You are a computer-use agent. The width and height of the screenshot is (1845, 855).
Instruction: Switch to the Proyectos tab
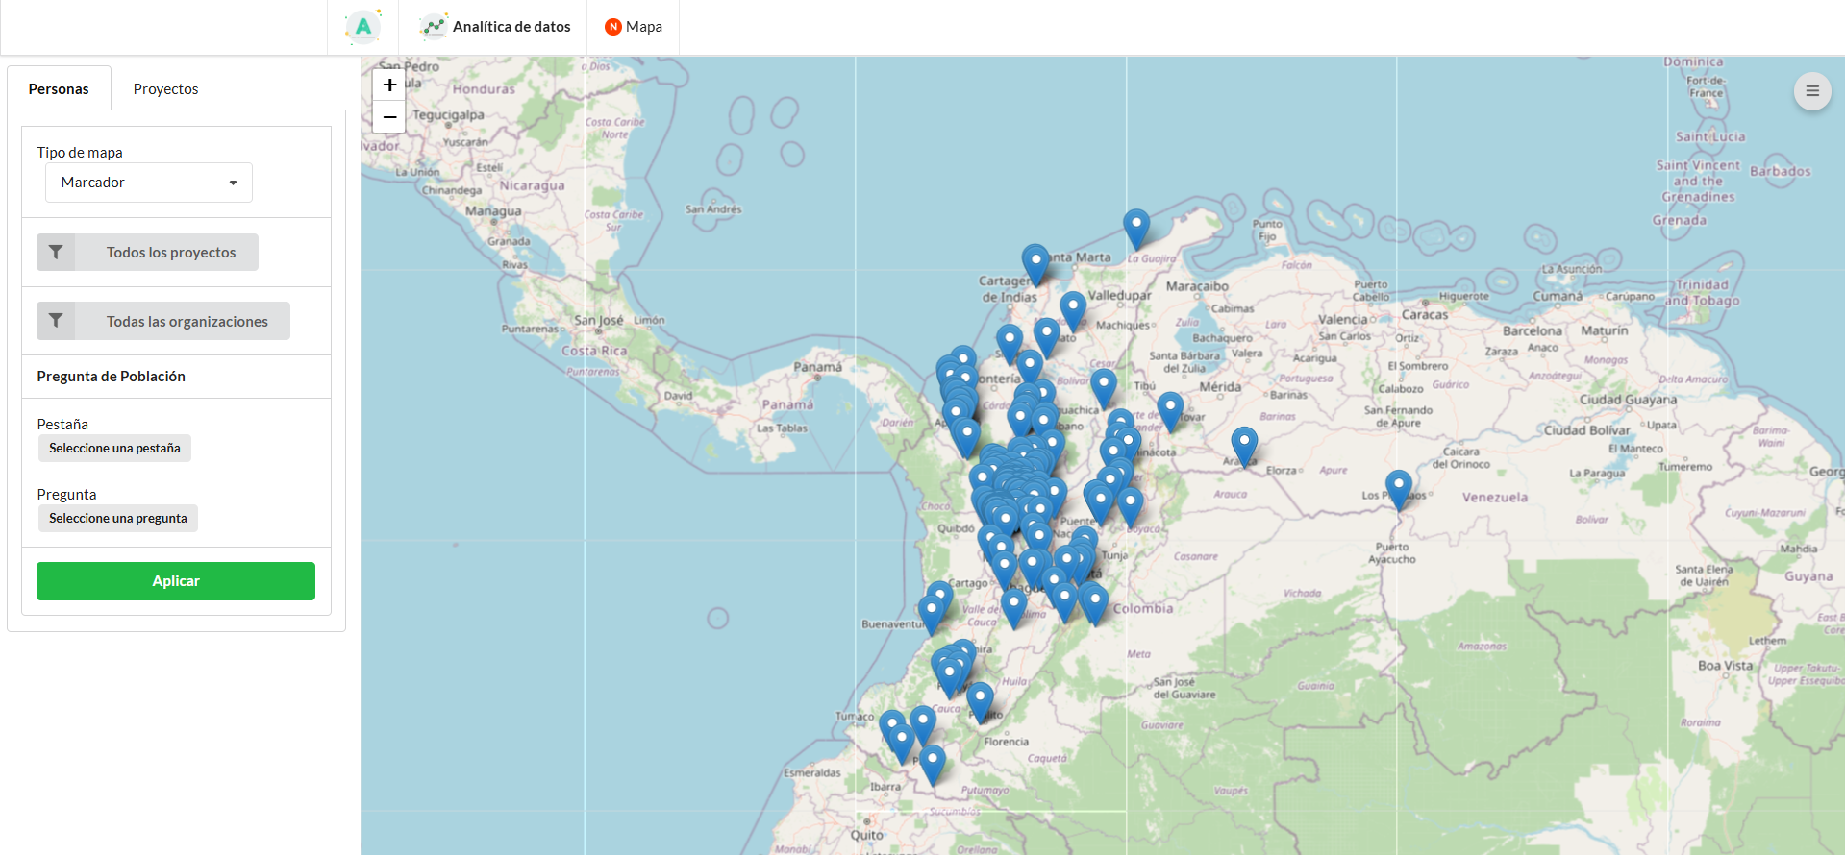point(165,88)
